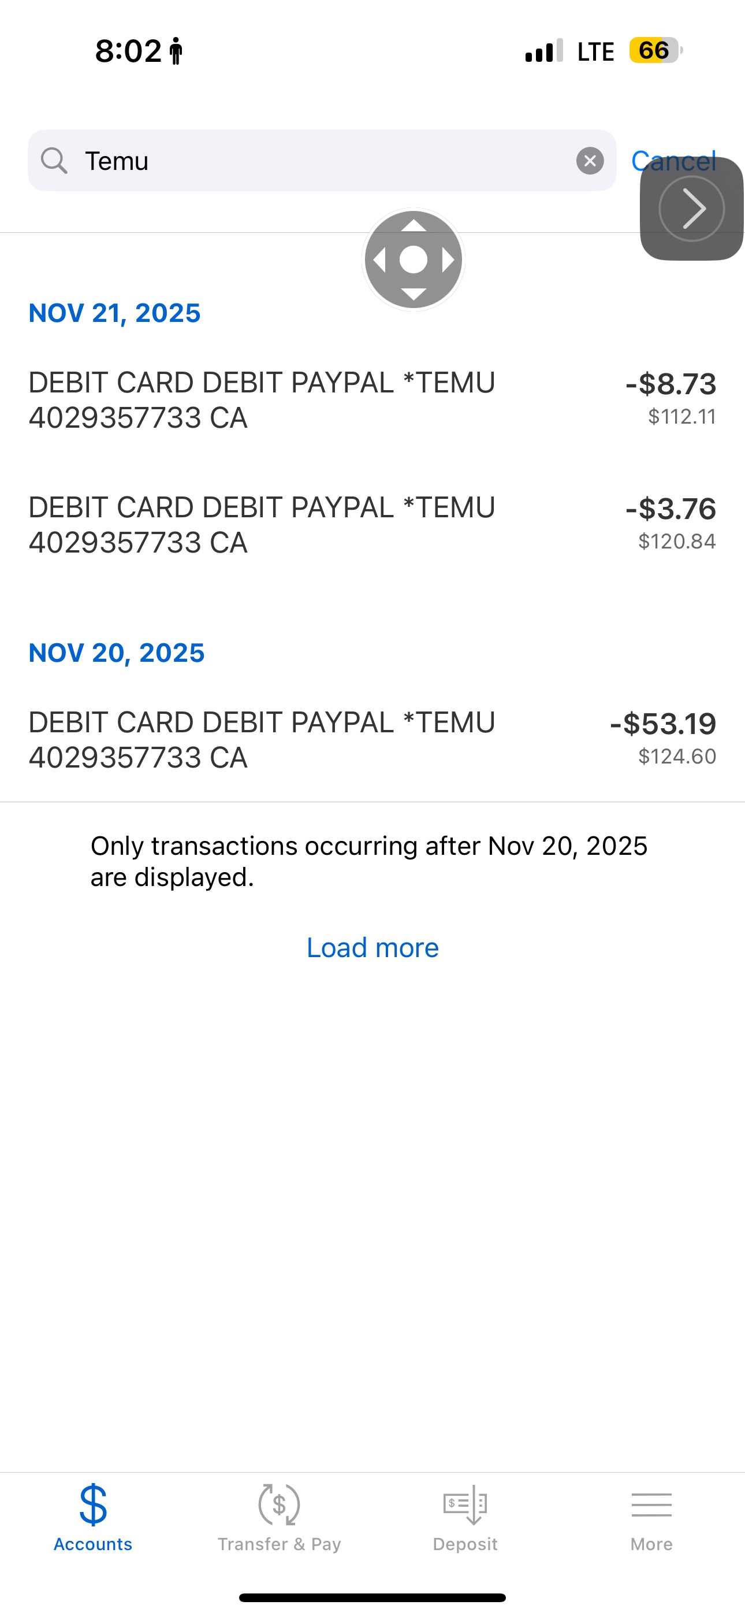
Task: Tap the Nov 20, 2025 date header
Action: tap(117, 653)
